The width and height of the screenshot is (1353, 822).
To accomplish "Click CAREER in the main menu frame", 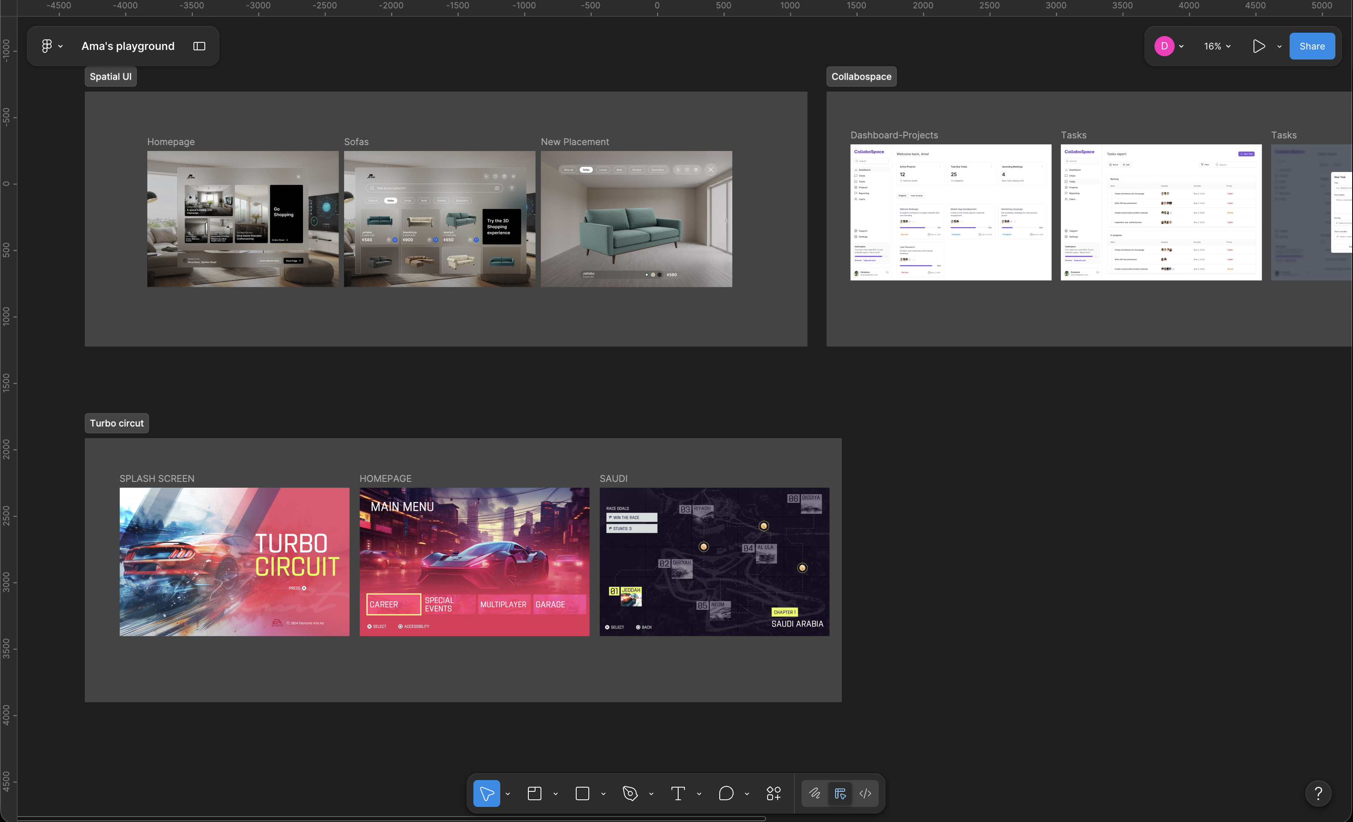I will 393,604.
